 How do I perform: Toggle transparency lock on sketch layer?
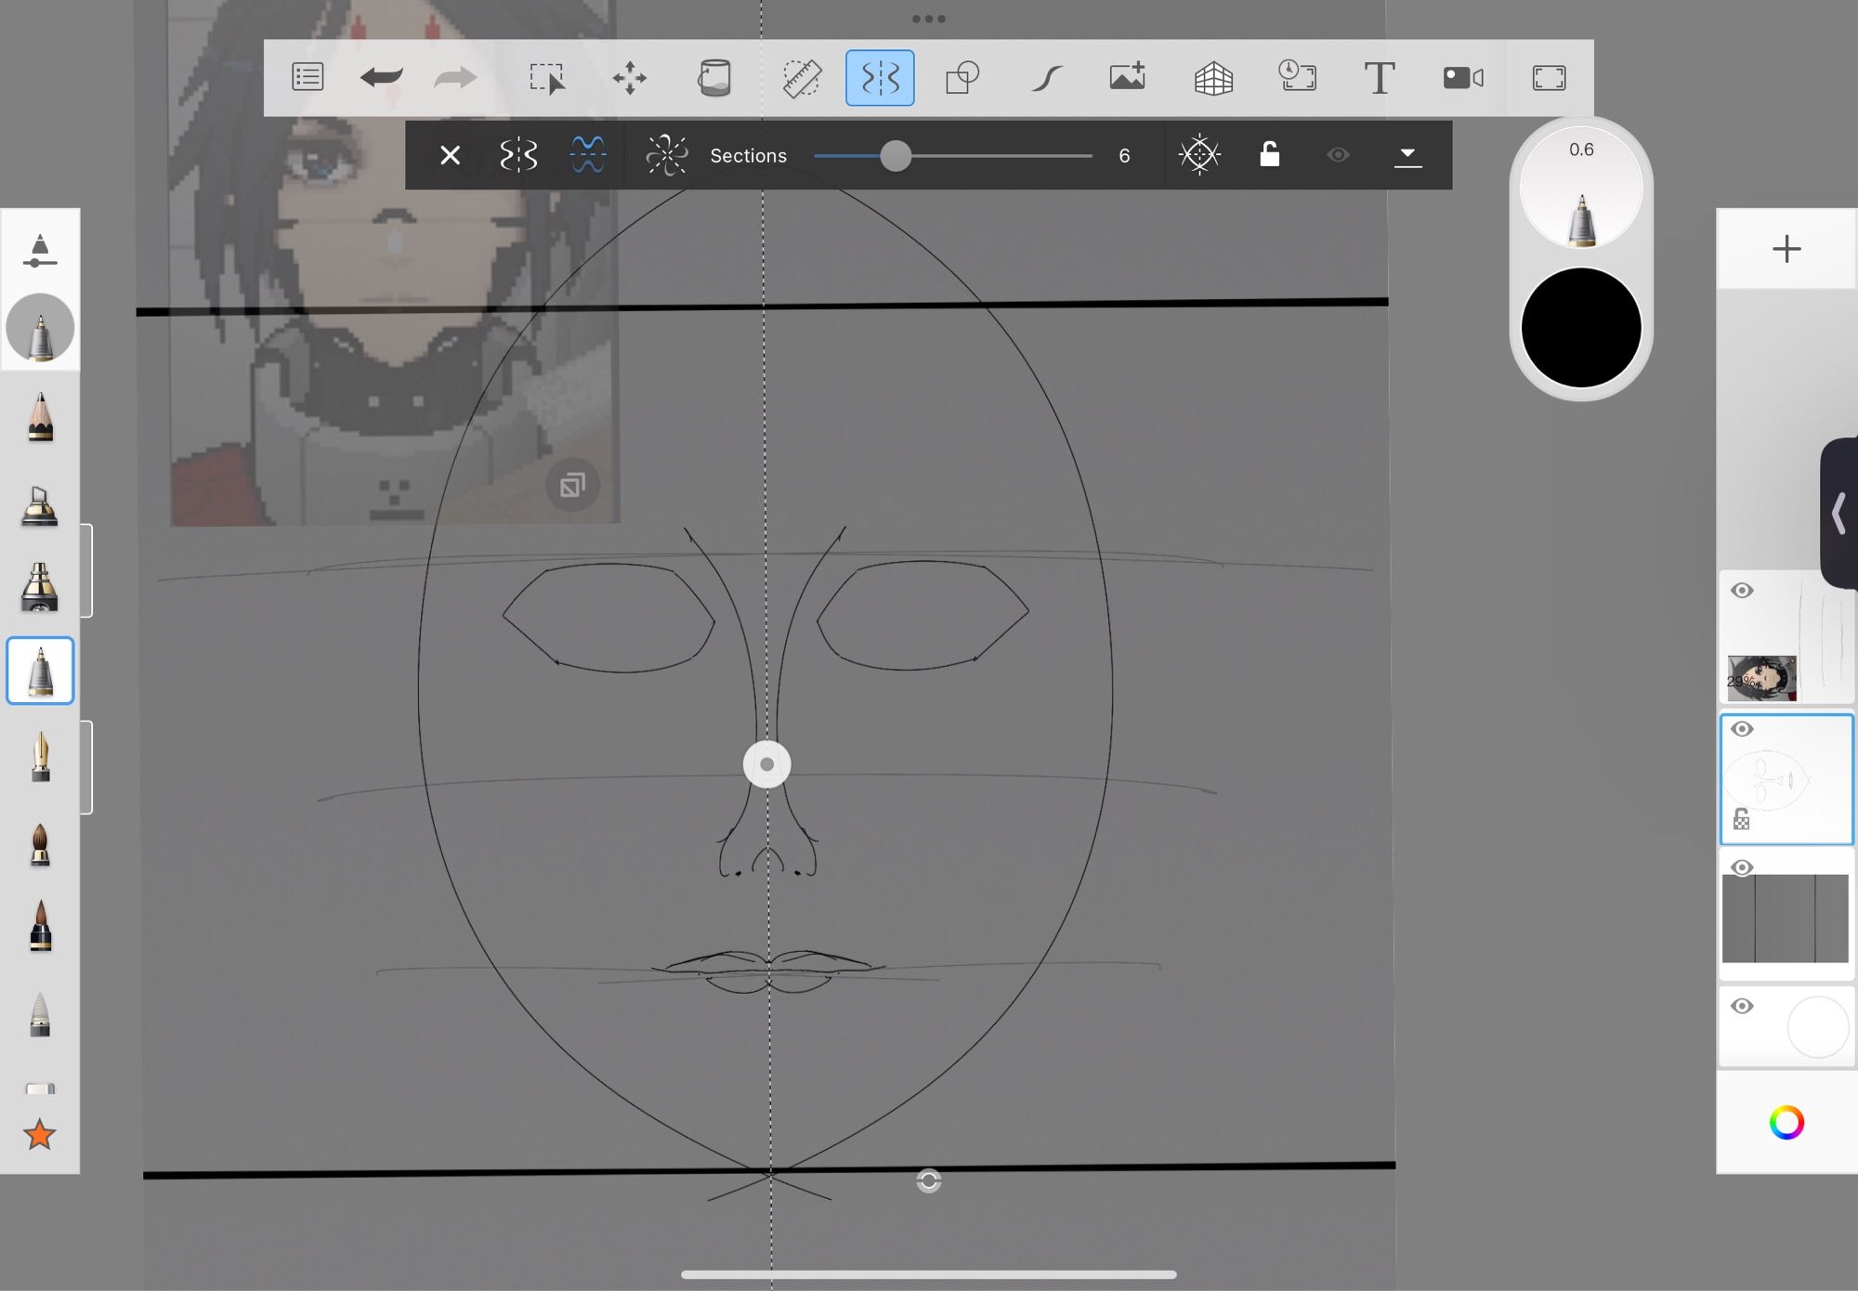click(x=1741, y=819)
